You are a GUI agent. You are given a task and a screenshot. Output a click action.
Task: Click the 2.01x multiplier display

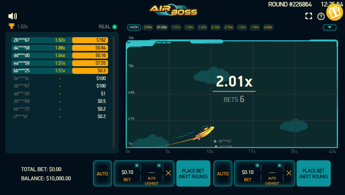[x=234, y=82]
